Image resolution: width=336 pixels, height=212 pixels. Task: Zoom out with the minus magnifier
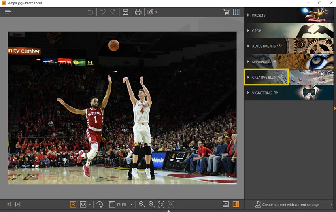point(142,204)
